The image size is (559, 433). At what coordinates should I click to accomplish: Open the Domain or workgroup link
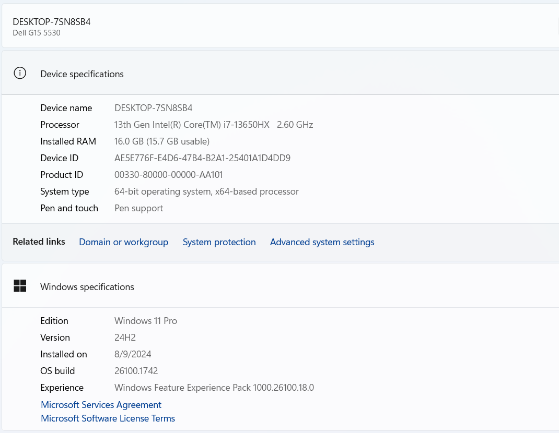[x=123, y=242]
